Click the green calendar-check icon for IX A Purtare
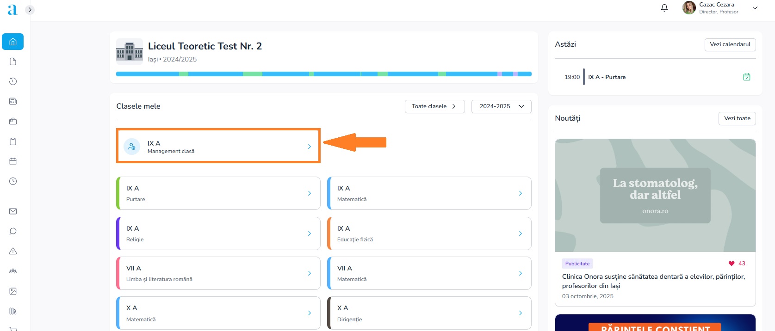Image resolution: width=775 pixels, height=331 pixels. pos(746,77)
